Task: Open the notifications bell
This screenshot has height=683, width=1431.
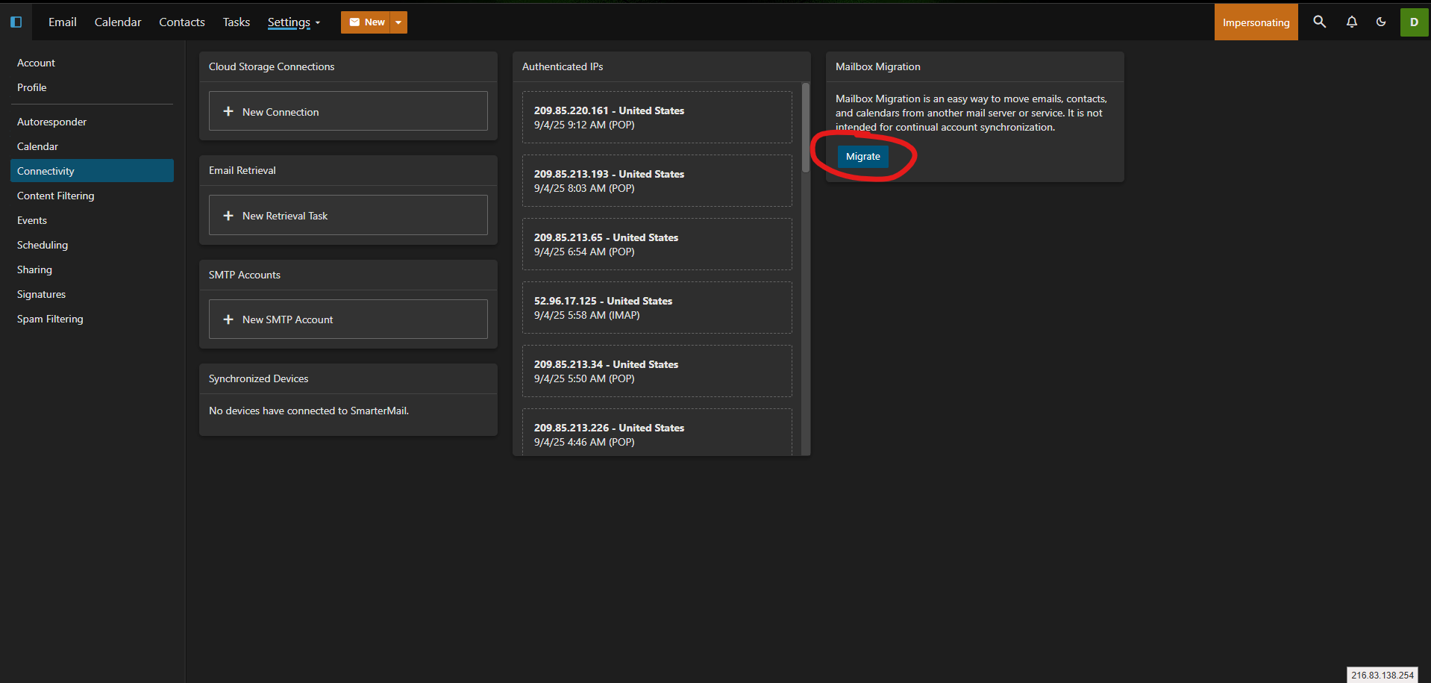Action: tap(1351, 22)
